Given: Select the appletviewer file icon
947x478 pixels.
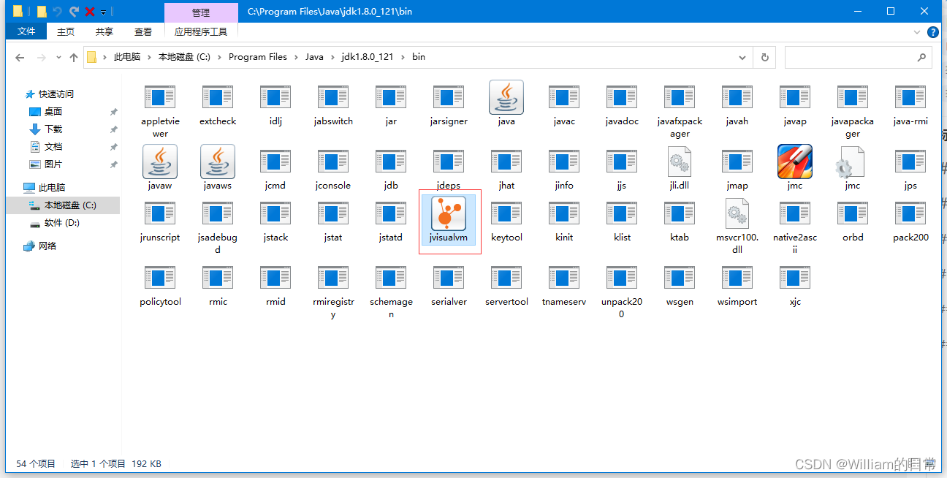Looking at the screenshot, I should (160, 97).
